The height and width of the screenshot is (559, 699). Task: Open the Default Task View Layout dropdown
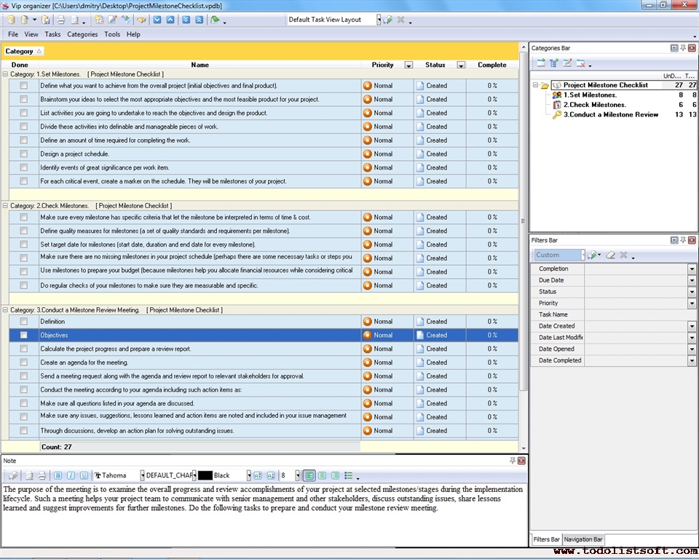(x=379, y=20)
